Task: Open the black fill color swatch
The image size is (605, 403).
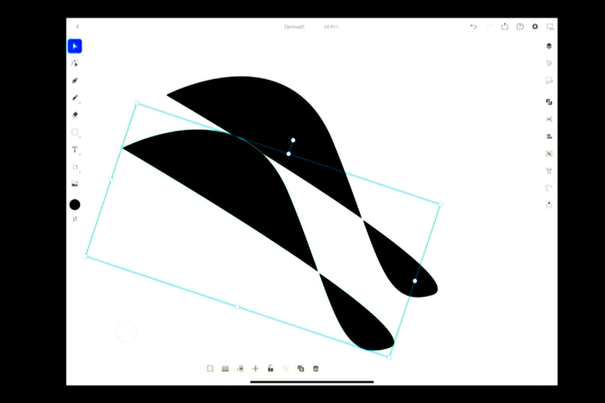Action: click(x=75, y=204)
